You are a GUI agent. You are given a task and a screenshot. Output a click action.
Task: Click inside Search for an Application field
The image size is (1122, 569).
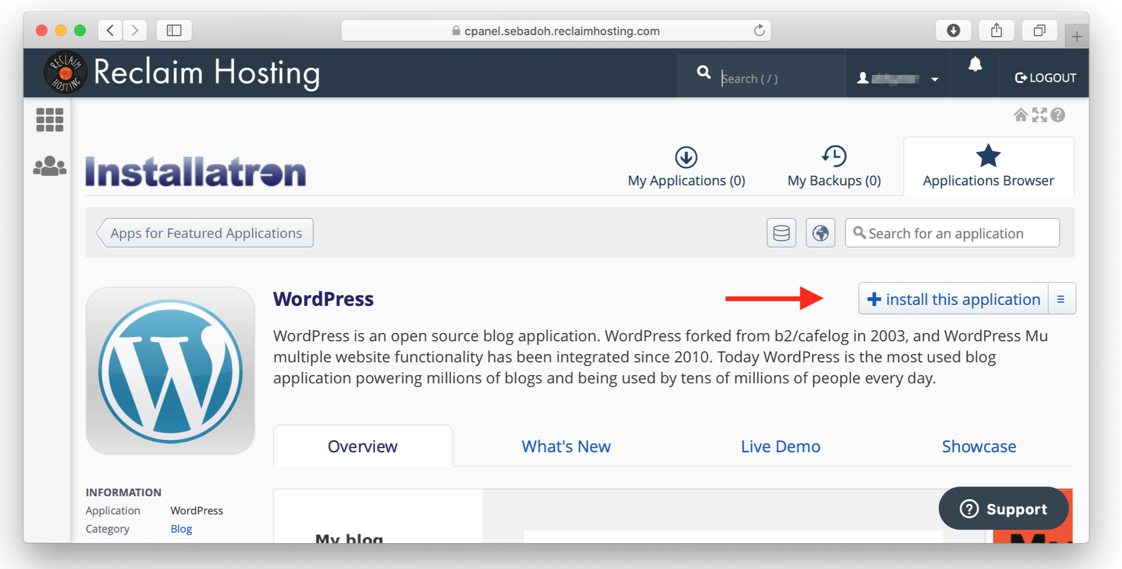[952, 233]
